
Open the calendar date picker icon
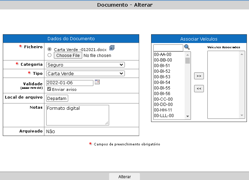pos(97,82)
